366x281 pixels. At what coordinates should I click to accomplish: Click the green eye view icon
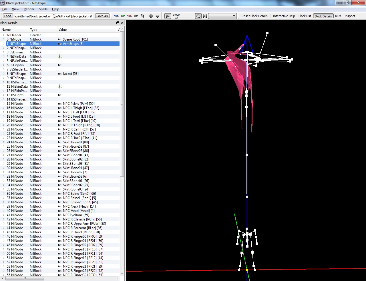click(x=123, y=16)
